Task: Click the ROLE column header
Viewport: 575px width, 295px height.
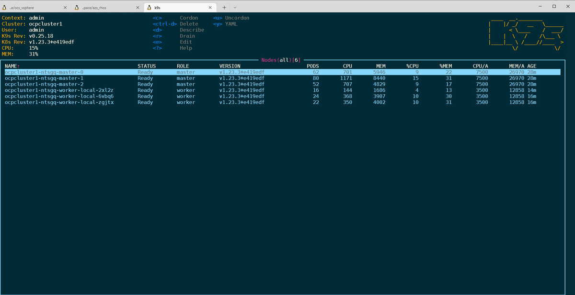Action: pyautogui.click(x=183, y=66)
